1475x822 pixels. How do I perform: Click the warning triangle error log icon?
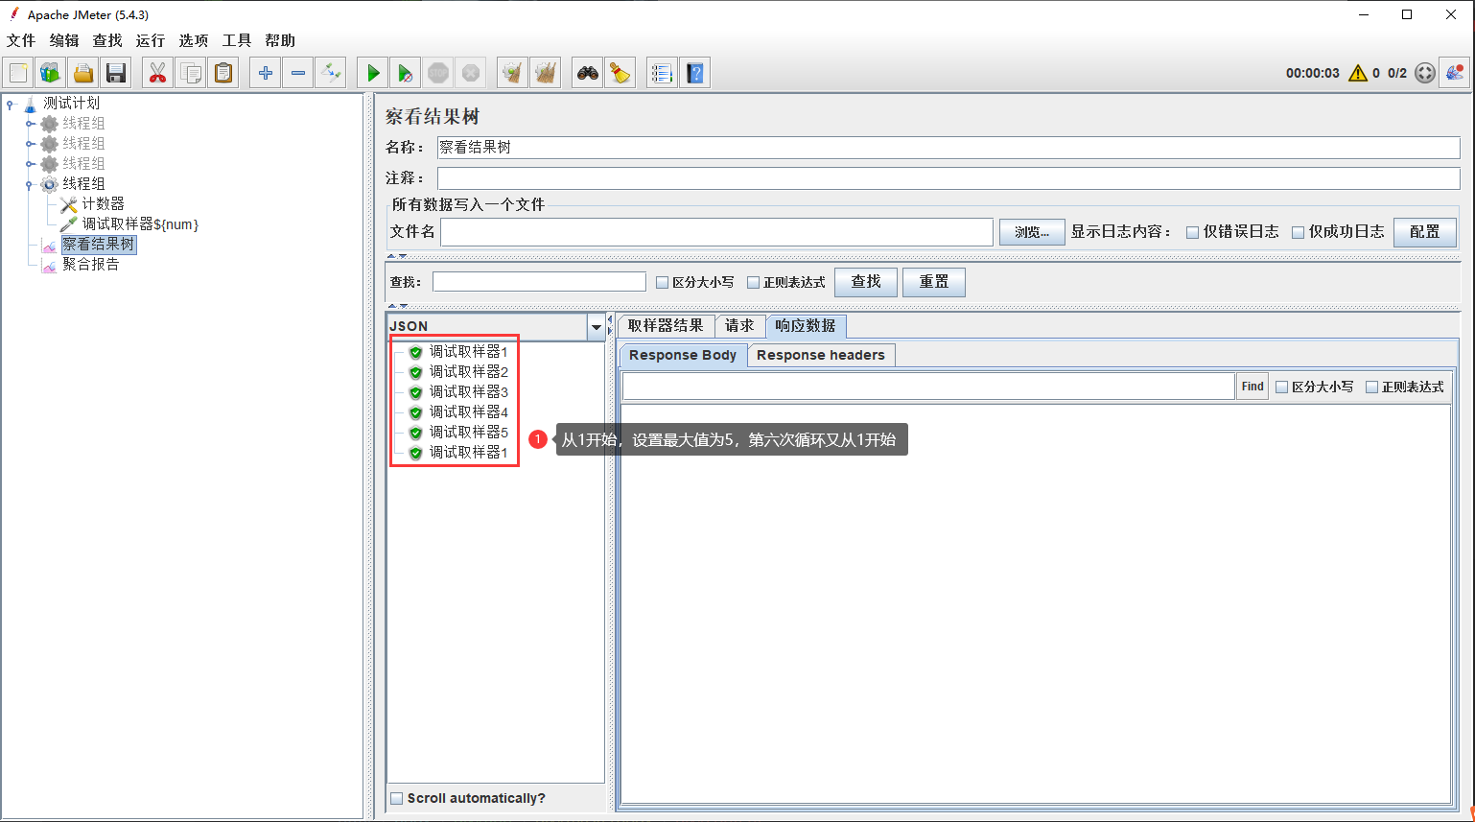click(x=1357, y=73)
